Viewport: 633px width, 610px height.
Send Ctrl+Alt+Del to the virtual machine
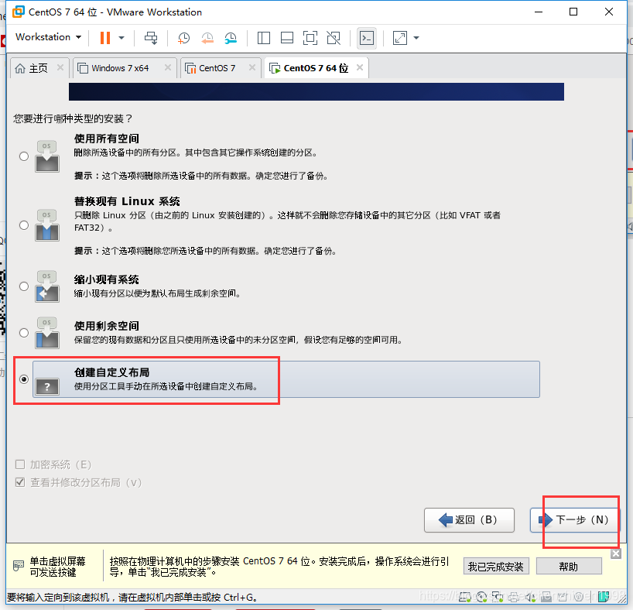click(151, 38)
